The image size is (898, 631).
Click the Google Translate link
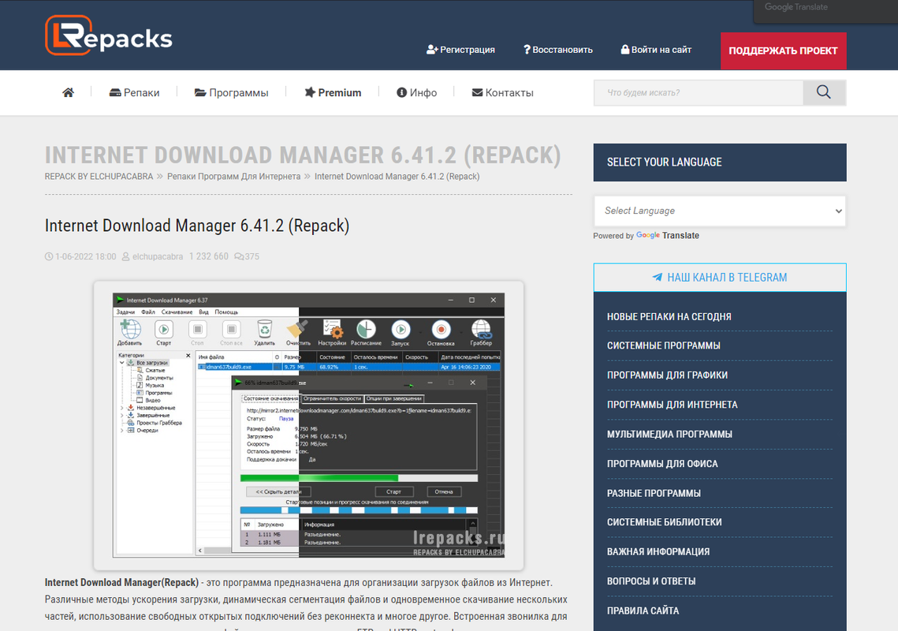coord(668,236)
